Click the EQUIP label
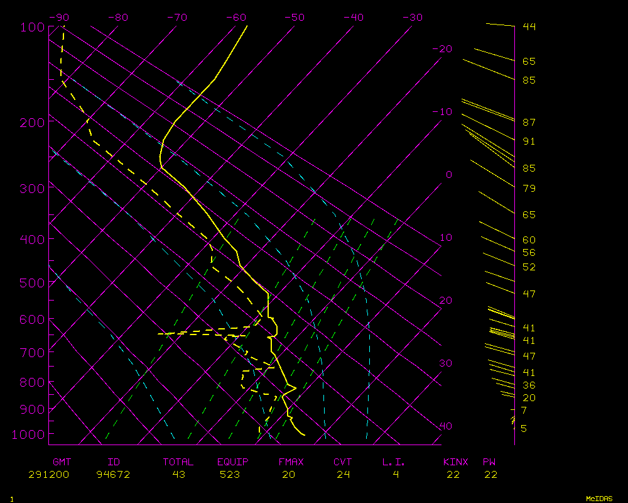Image resolution: width=628 pixels, height=503 pixels. click(x=233, y=462)
